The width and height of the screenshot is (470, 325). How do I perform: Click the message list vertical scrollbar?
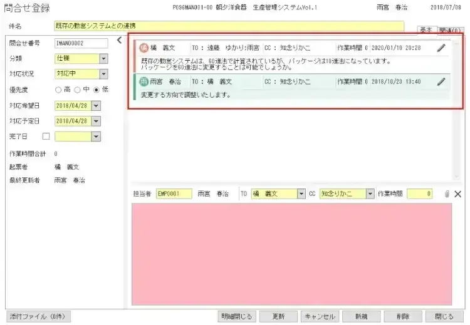[456, 110]
